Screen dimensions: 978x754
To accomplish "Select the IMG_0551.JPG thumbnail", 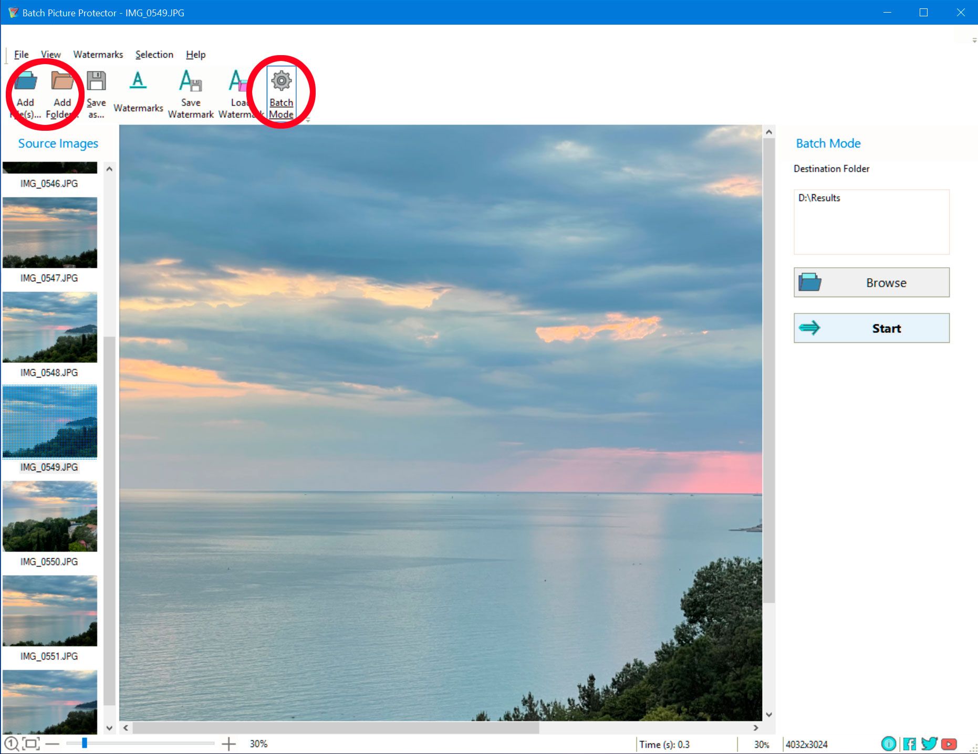I will [50, 611].
